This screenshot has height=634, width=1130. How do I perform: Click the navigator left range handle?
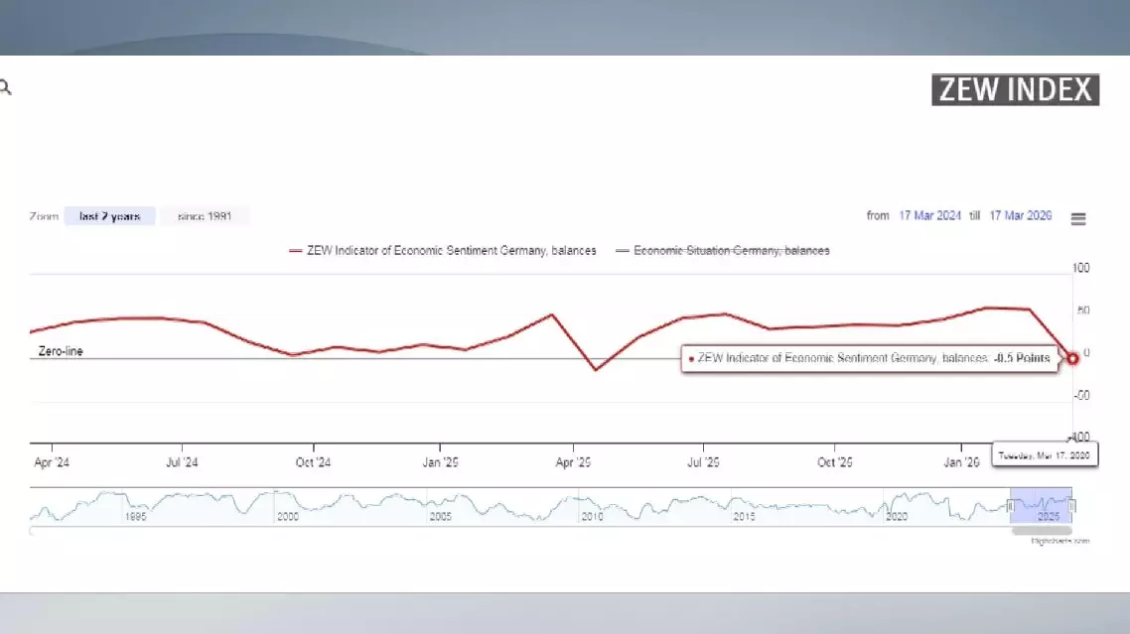[1011, 506]
